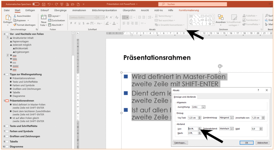274x150 pixels.
Task: Open the Textrichtung dropdown
Action: (164, 16)
